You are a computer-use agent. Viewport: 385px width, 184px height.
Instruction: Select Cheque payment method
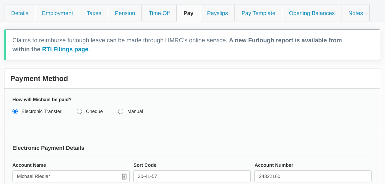click(79, 111)
